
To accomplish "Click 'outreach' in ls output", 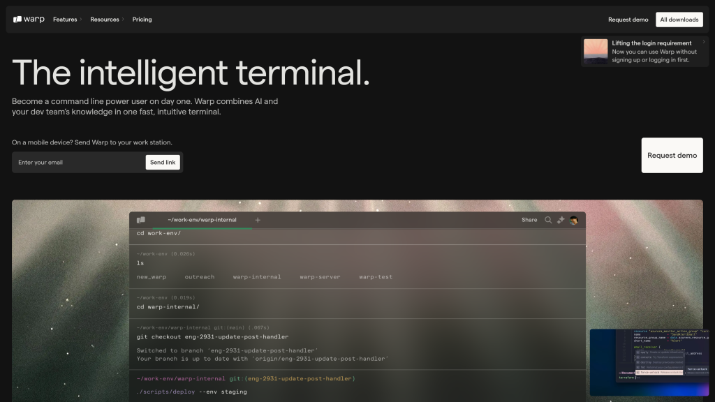I will coord(199,276).
